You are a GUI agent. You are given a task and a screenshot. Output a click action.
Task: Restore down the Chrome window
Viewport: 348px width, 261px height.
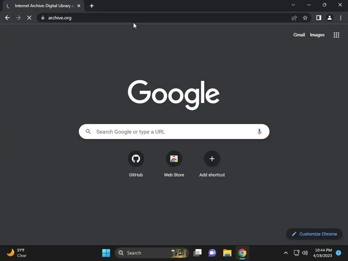click(x=325, y=5)
